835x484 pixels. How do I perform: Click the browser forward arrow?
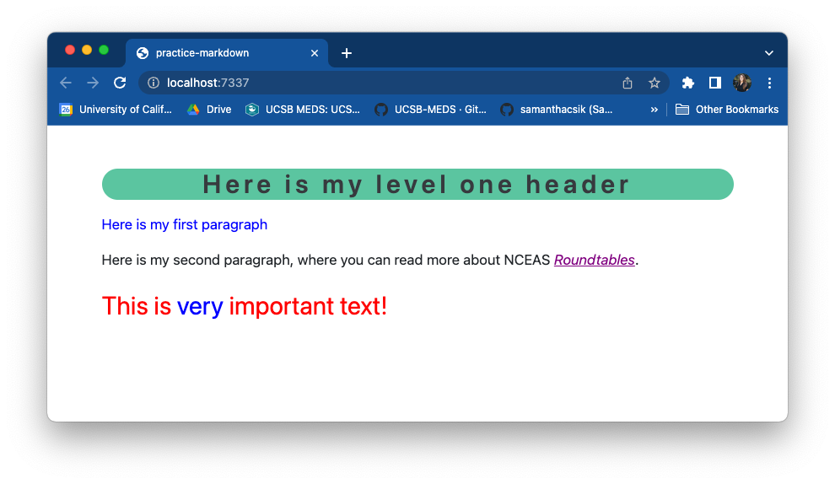tap(93, 83)
